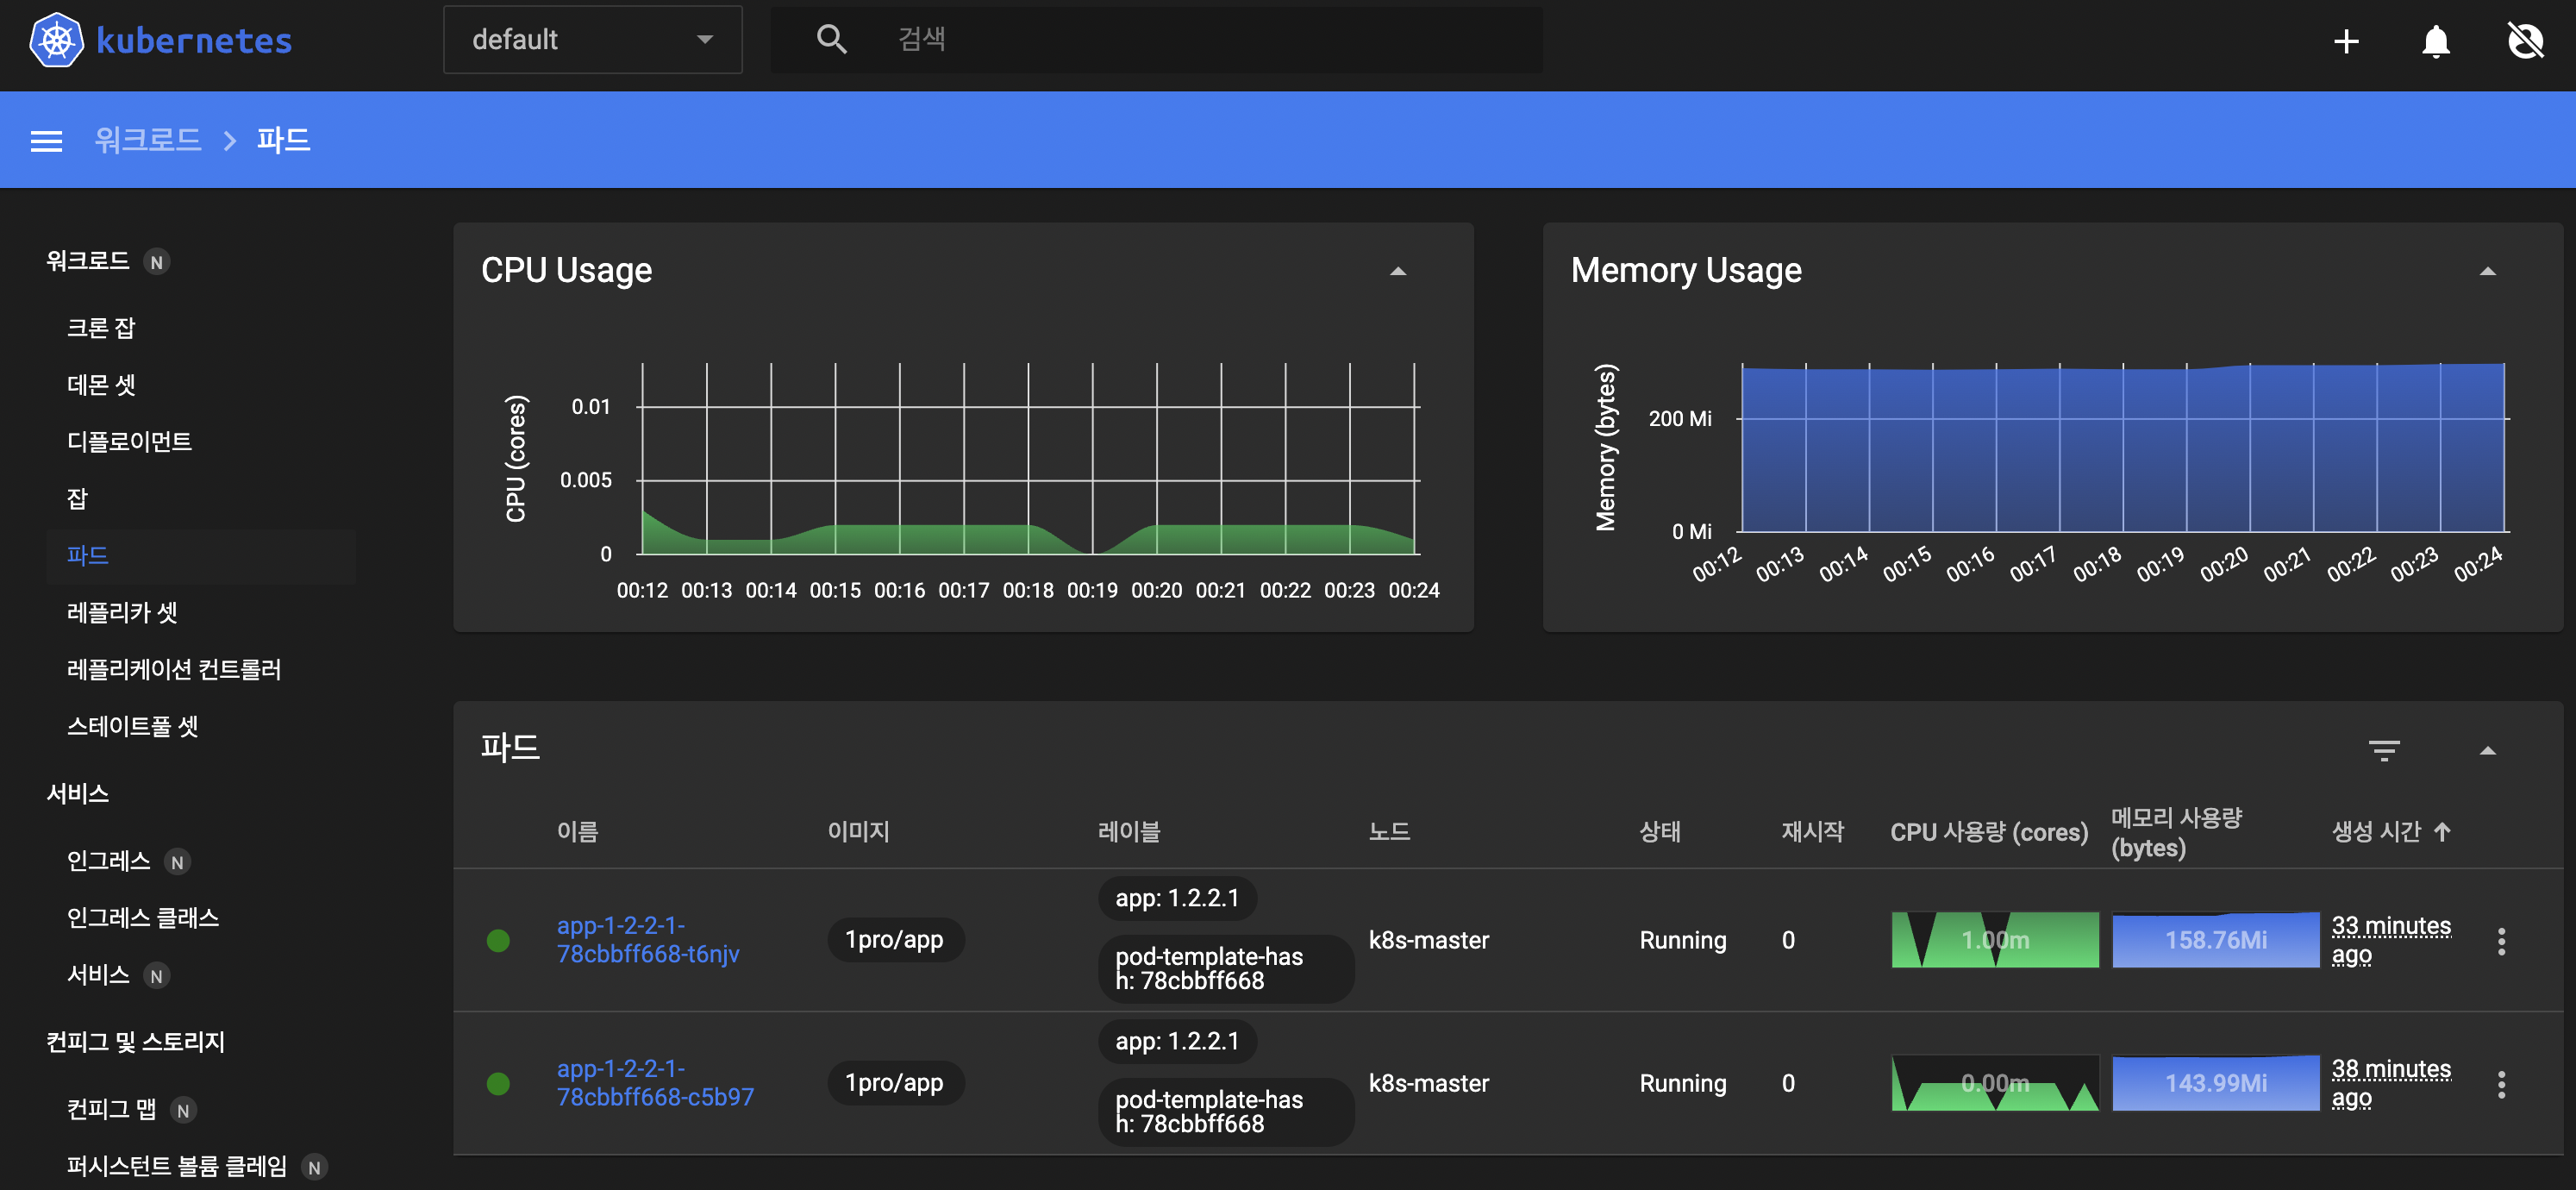Open actions menu for pod t6njv
Screen dimensions: 2576x1190
[2500, 940]
